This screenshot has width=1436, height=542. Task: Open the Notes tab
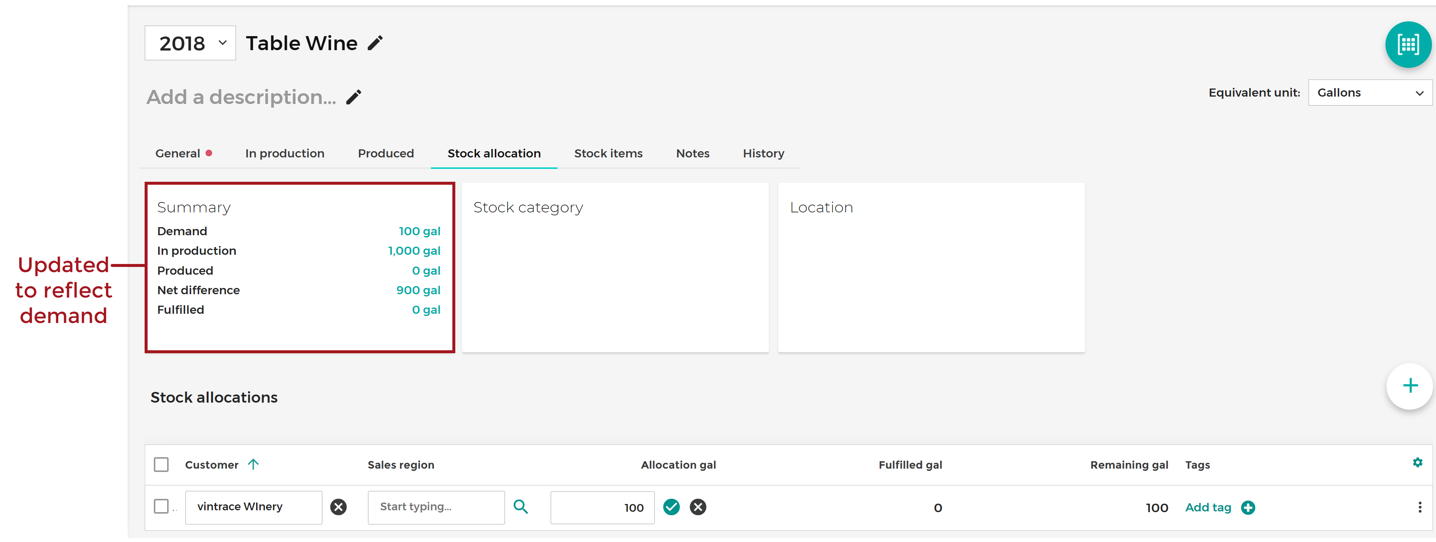(692, 153)
